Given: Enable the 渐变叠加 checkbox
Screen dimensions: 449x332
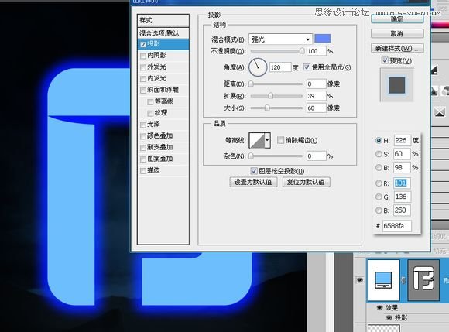Looking at the screenshot, I should pyautogui.click(x=143, y=148).
